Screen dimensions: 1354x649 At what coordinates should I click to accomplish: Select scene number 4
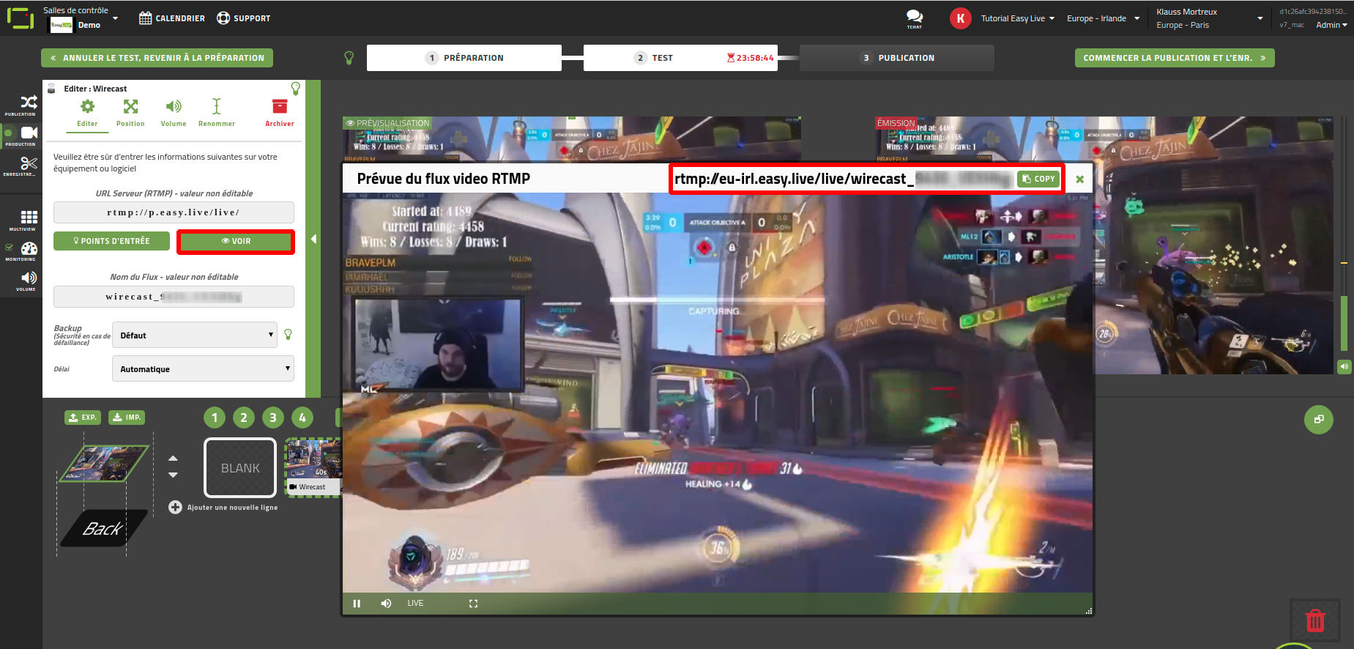click(302, 418)
